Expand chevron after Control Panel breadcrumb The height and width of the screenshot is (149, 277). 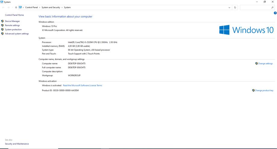[40, 8]
